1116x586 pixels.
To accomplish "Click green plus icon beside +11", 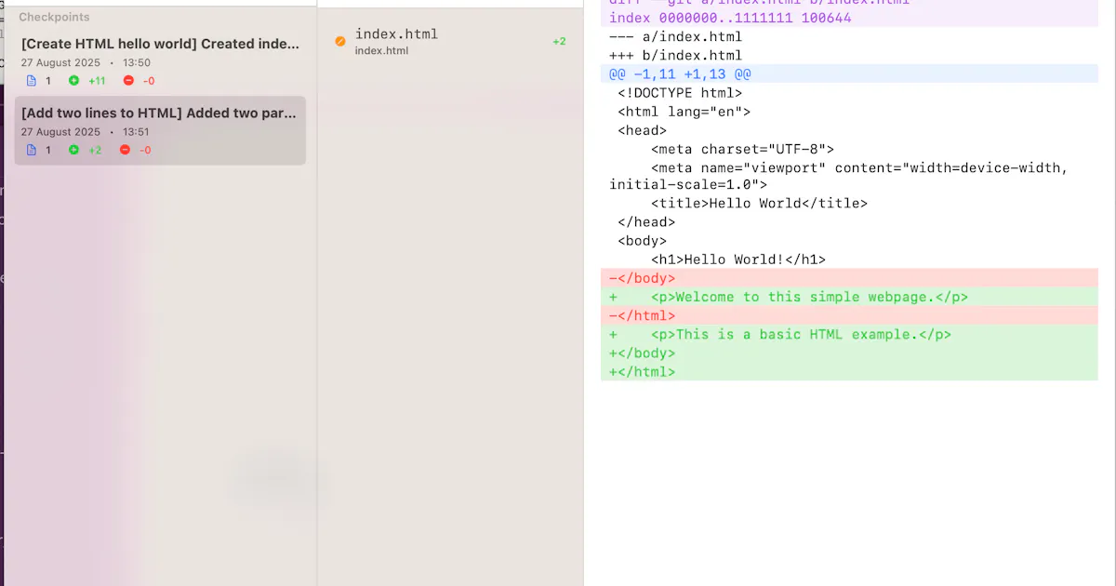I will click(74, 81).
